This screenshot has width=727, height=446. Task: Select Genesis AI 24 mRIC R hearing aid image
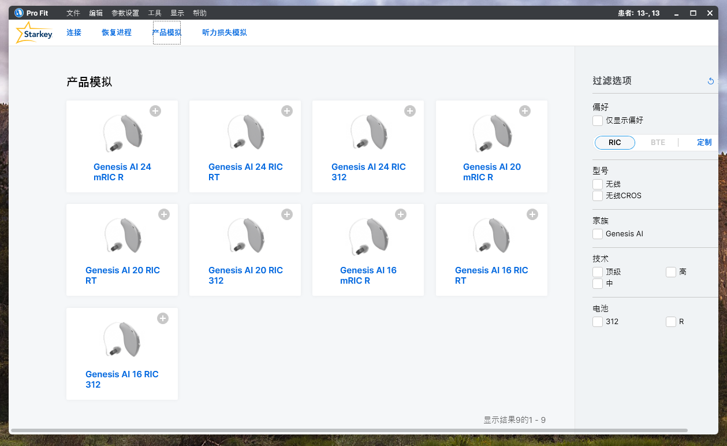point(122,133)
